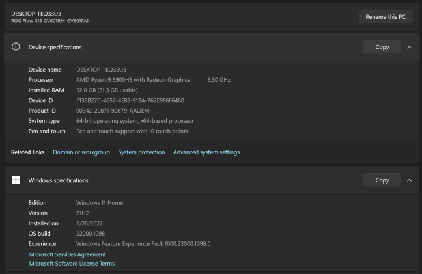422x274 pixels.
Task: Collapse the Windows specifications section
Action: point(410,180)
